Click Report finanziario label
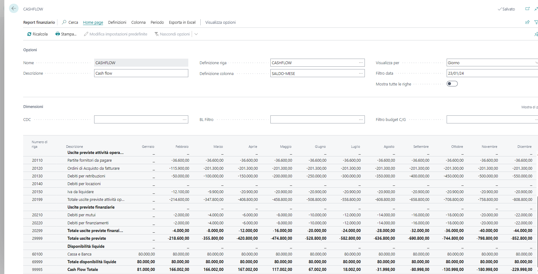Viewport: 538px width, 274px height. point(39,22)
